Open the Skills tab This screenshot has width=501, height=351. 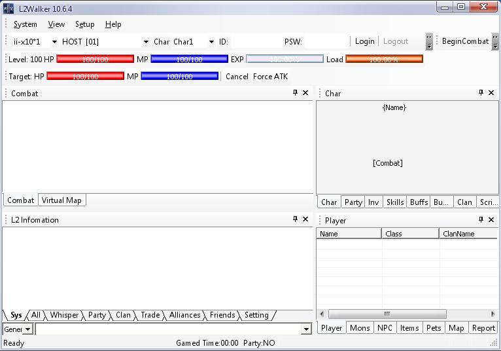click(395, 202)
